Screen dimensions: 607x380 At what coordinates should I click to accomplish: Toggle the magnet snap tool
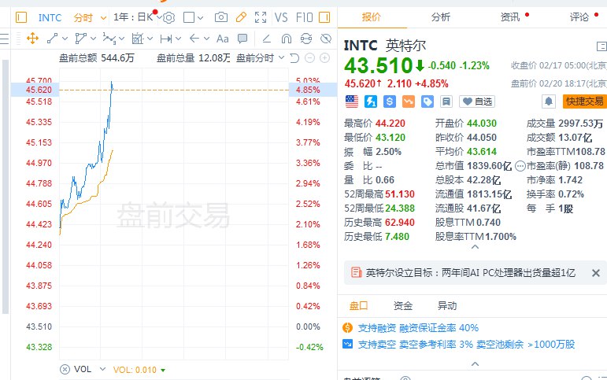287,39
